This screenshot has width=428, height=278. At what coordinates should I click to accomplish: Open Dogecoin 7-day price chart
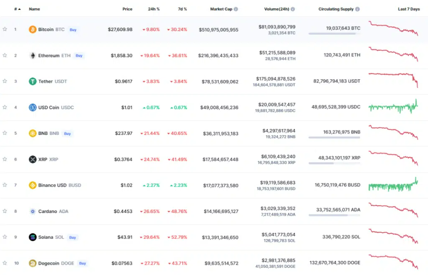(393, 262)
